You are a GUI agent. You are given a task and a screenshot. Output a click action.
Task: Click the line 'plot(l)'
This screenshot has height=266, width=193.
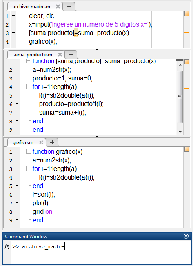[40, 203]
